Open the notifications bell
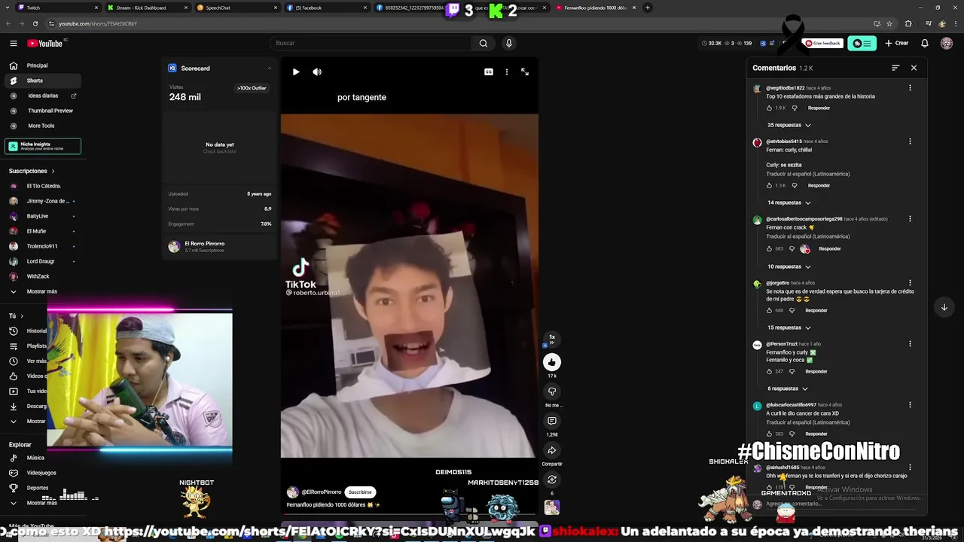 click(x=925, y=43)
